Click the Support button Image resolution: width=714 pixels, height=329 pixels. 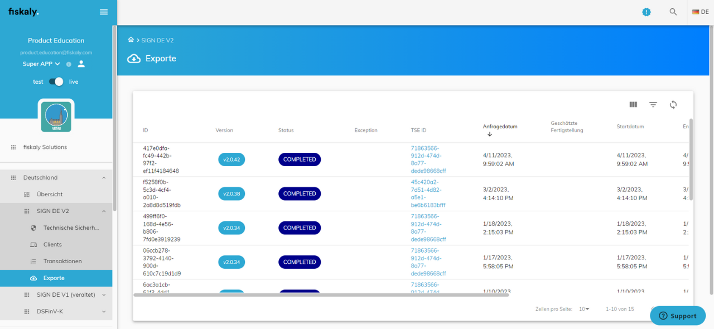pos(678,316)
